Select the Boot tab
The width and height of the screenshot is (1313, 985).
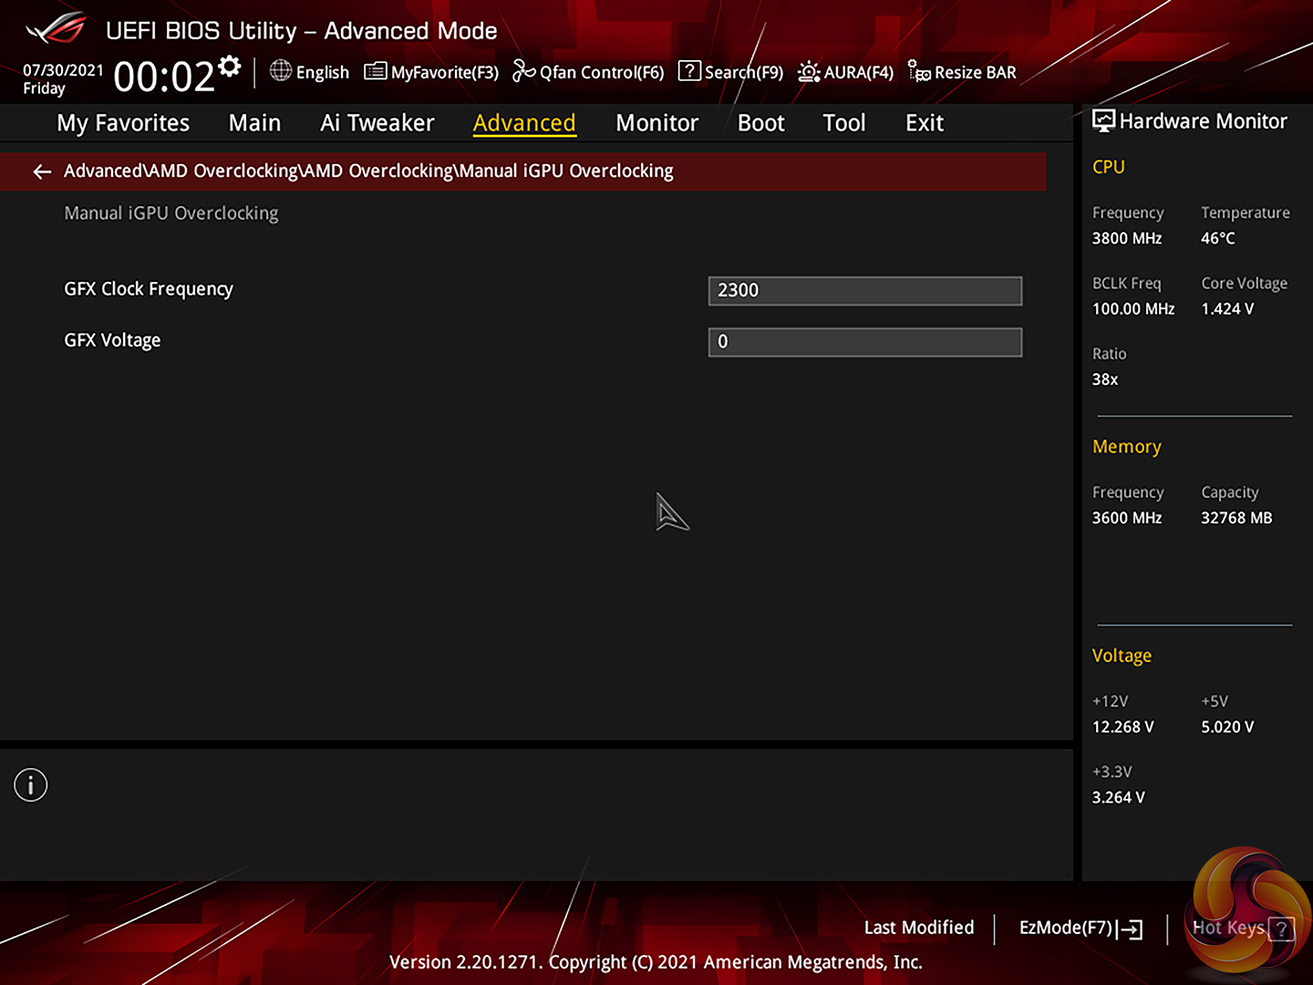tap(760, 123)
